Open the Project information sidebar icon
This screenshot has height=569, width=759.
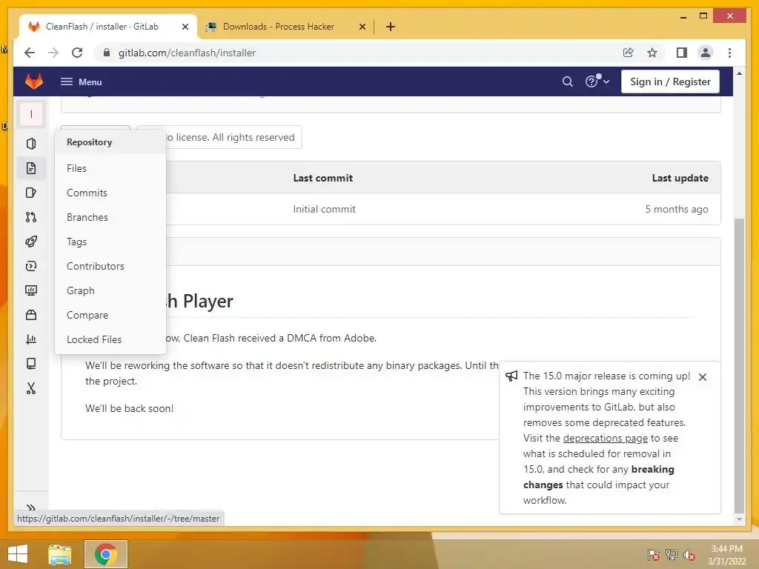[x=31, y=144]
